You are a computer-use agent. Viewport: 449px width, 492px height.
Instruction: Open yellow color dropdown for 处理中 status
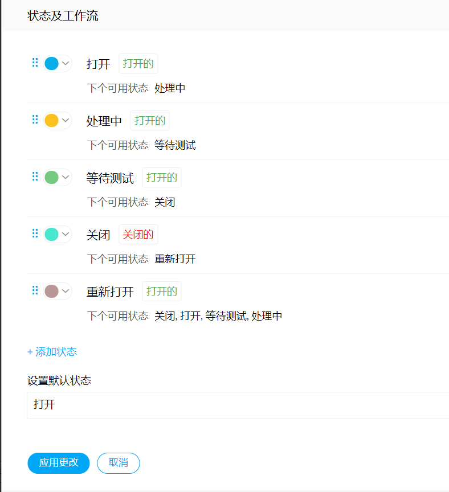coord(58,120)
